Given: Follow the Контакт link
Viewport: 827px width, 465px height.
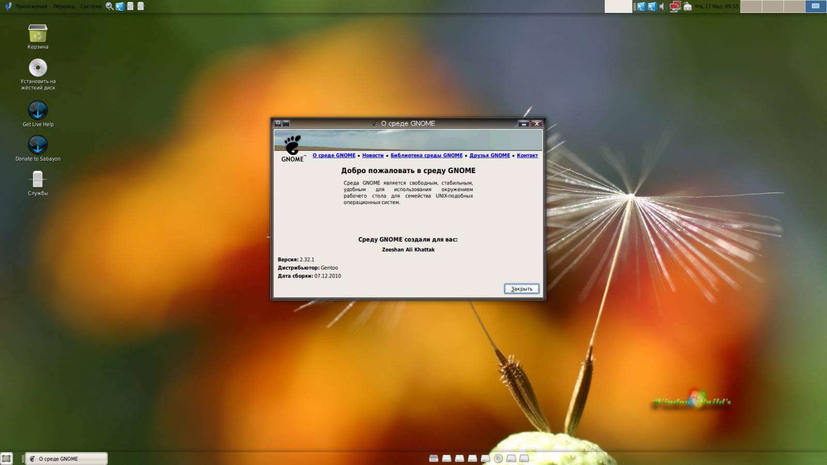Looking at the screenshot, I should [527, 155].
